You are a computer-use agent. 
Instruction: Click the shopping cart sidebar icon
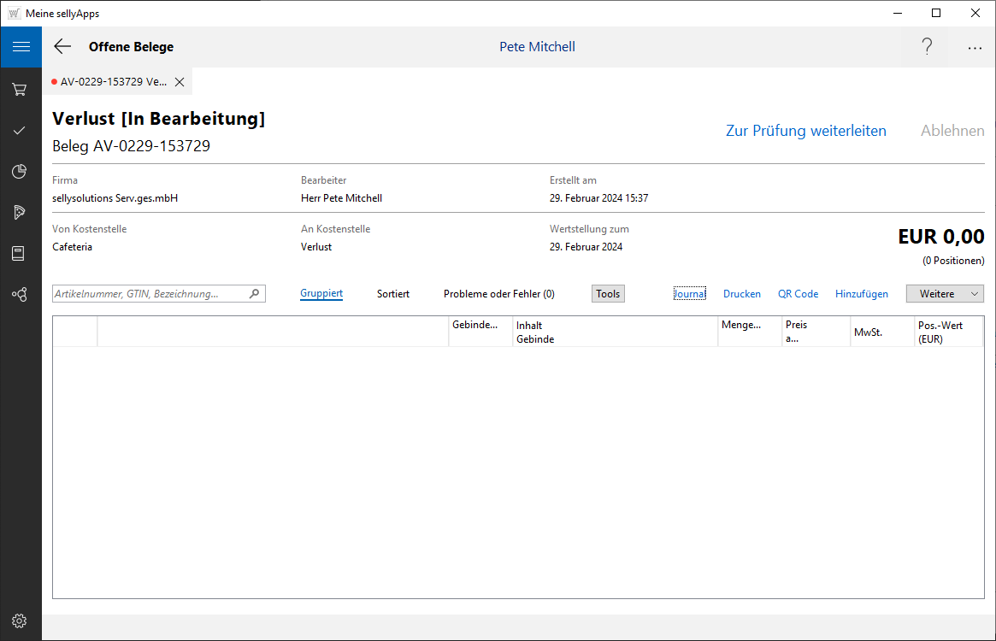(19, 89)
